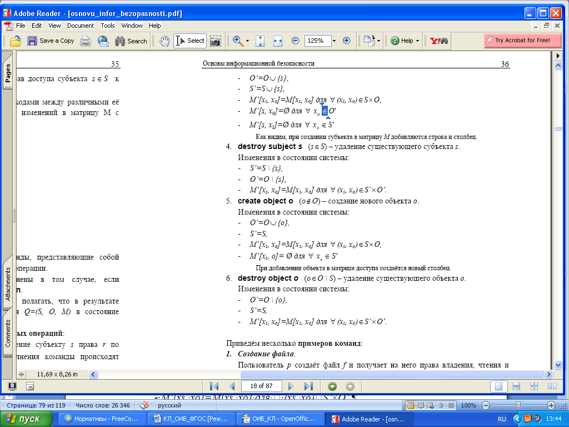The height and width of the screenshot is (427, 569).
Task: Click horizontal scrollbar right arrow
Action: pos(548,374)
